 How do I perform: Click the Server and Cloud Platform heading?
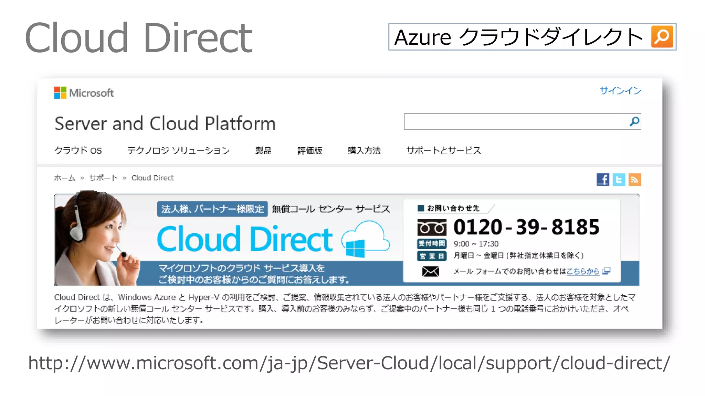pyautogui.click(x=165, y=123)
